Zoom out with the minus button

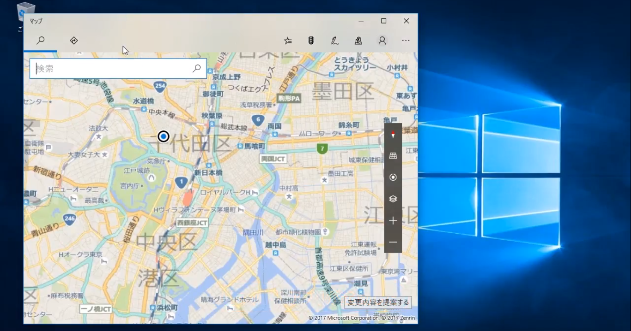point(393,242)
